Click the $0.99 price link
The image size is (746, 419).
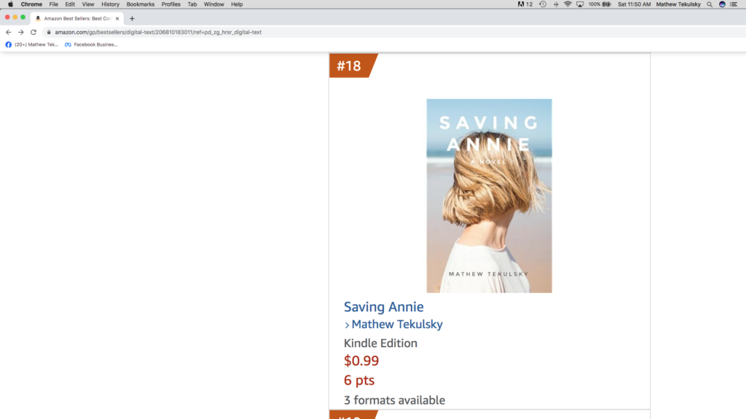coord(361,361)
